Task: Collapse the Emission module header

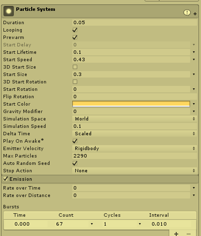Action: coord(100,179)
